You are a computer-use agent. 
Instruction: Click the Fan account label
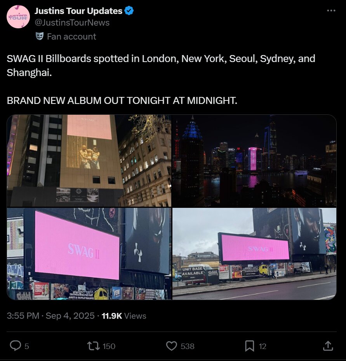tap(71, 36)
